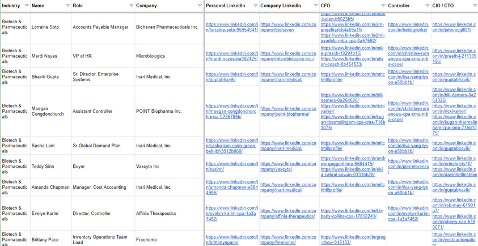This screenshot has width=478, height=246.
Task: Open the Freenome company LinkedIn link
Action: 288,240
